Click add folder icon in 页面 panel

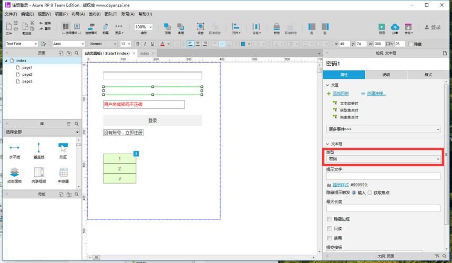click(69, 53)
